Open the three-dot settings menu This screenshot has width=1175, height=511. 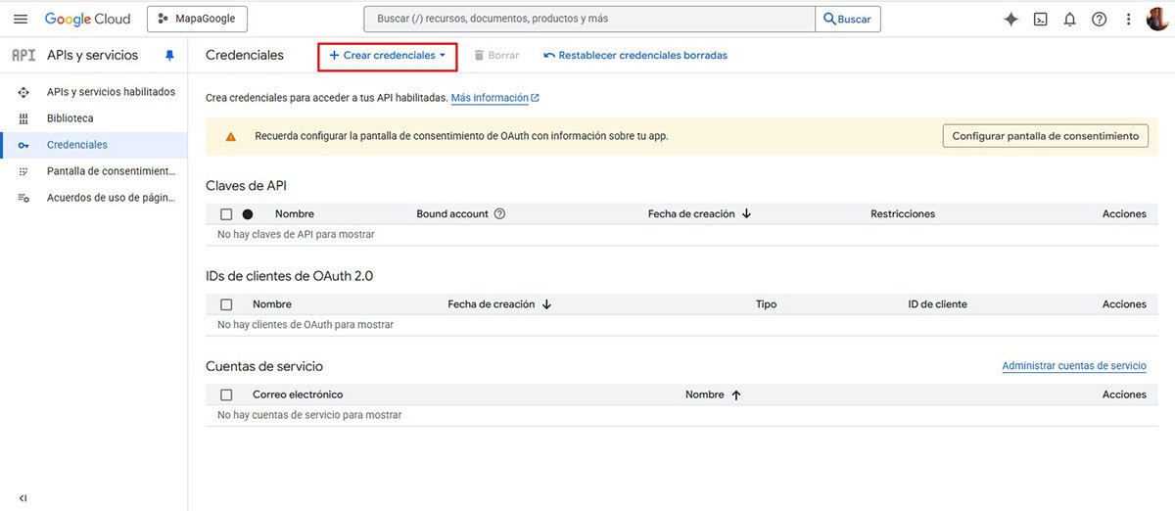(1128, 19)
